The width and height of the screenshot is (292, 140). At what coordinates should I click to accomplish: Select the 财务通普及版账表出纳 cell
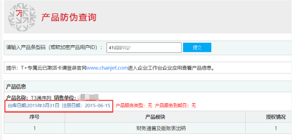pyautogui.click(x=155, y=128)
